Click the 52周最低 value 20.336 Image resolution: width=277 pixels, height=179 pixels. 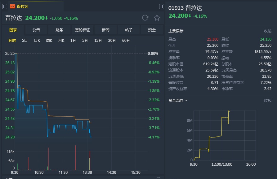(x=213, y=76)
